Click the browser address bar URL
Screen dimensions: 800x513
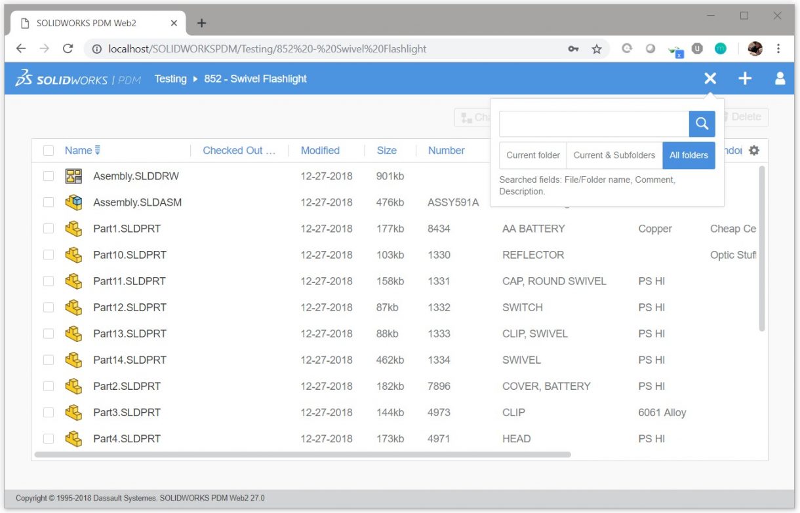pyautogui.click(x=267, y=49)
